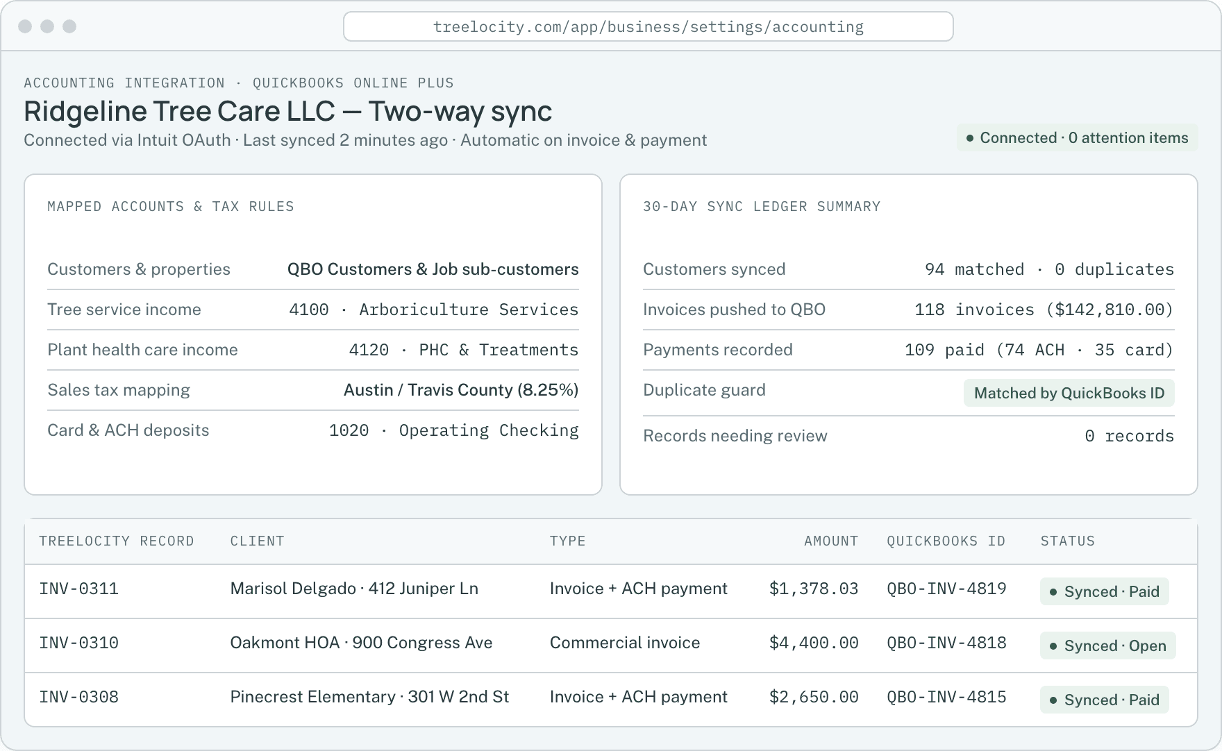This screenshot has width=1222, height=751.
Task: Click QuickBooks ID QBO-INV-4819
Action: (946, 589)
